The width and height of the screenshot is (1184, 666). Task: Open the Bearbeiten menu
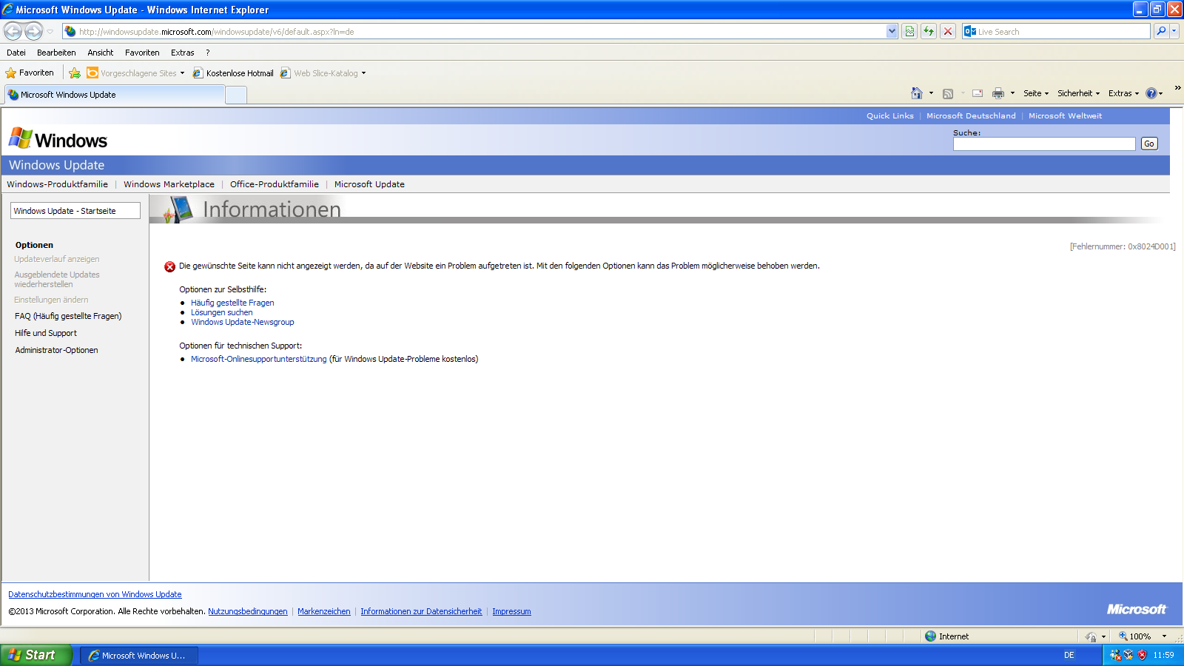(56, 53)
